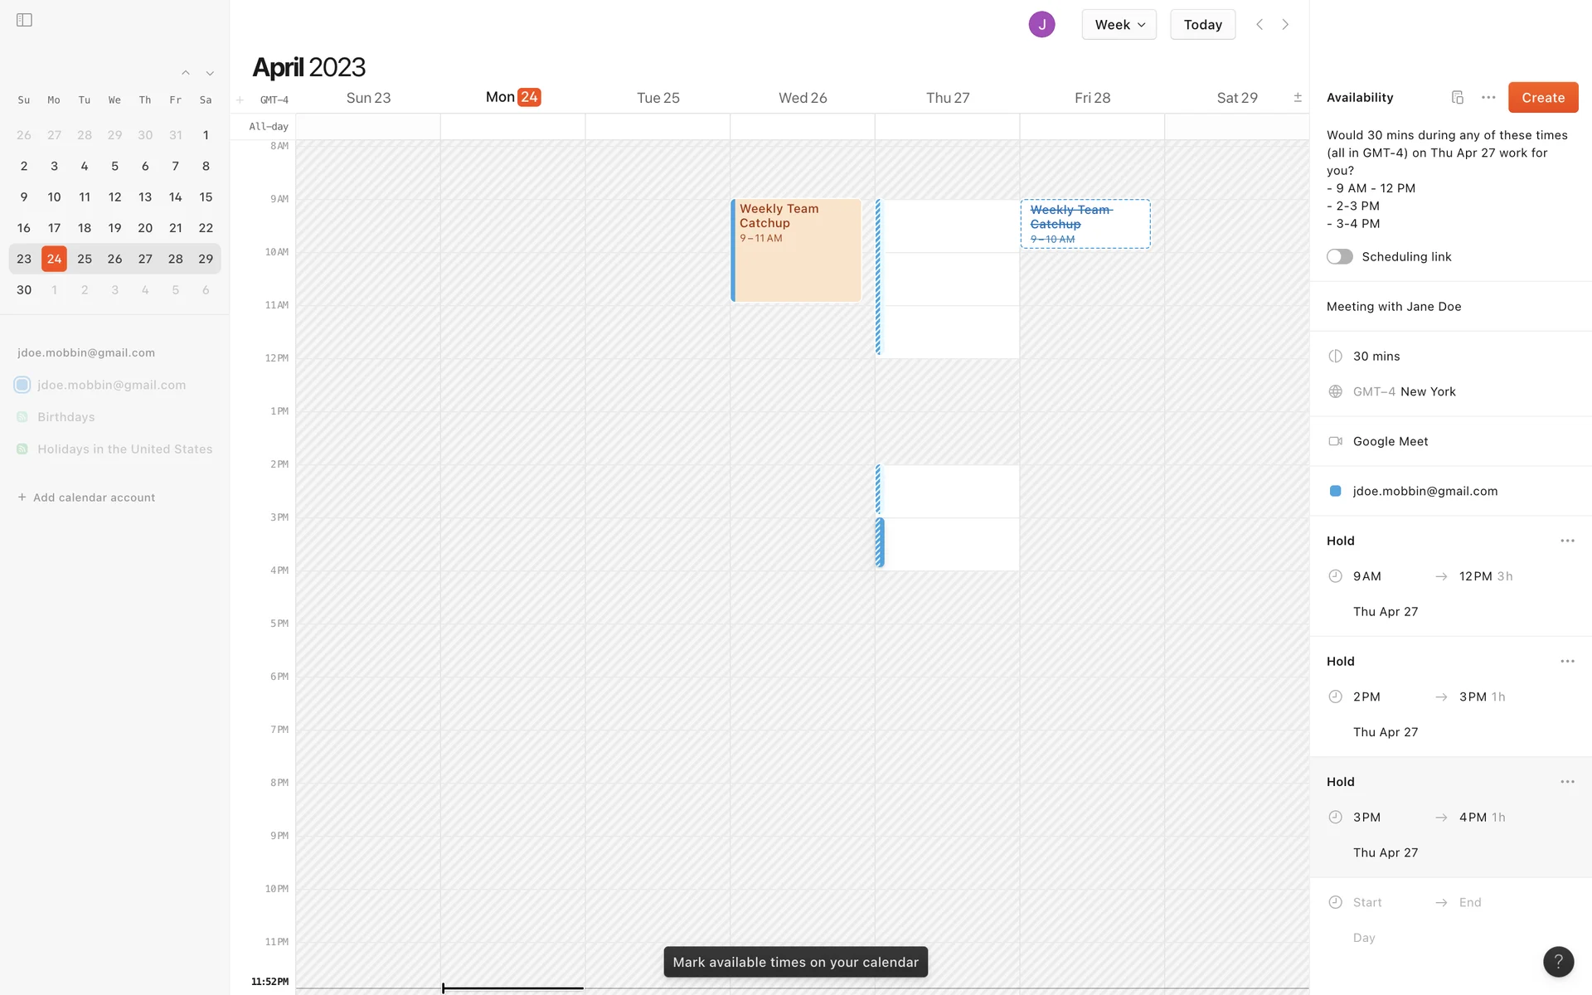Image resolution: width=1592 pixels, height=995 pixels.
Task: Go to previous week arrow
Action: tap(1259, 25)
